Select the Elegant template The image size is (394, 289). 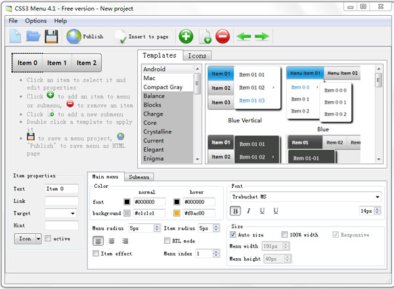(167, 150)
